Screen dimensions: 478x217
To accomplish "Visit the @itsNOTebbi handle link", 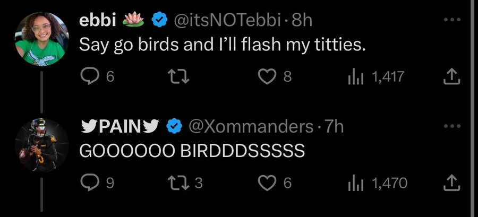I will (227, 21).
